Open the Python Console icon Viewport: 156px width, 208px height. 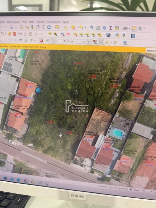[117, 35]
